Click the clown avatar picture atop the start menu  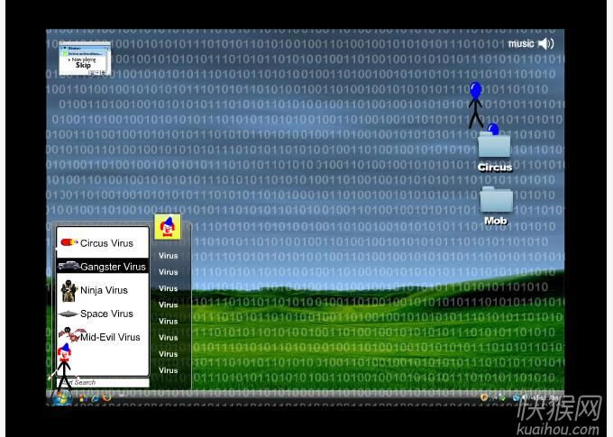pyautogui.click(x=167, y=227)
